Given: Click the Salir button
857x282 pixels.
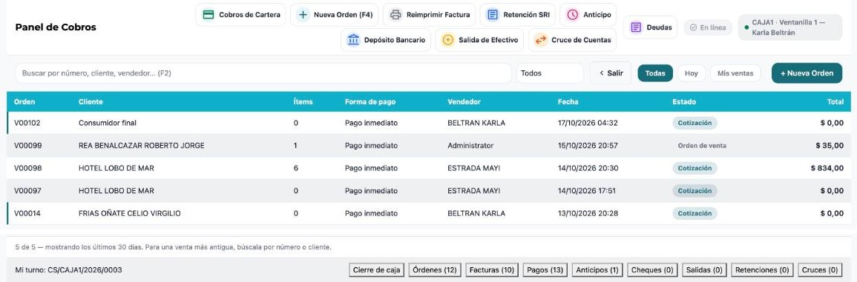Looking at the screenshot, I should coord(611,73).
